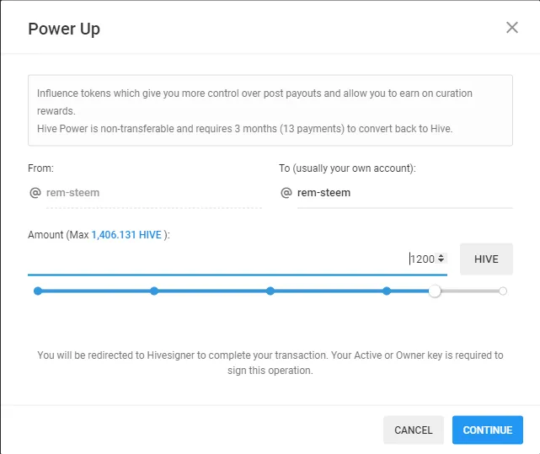
Task: Click the CONTINUE button
Action: coord(487,430)
